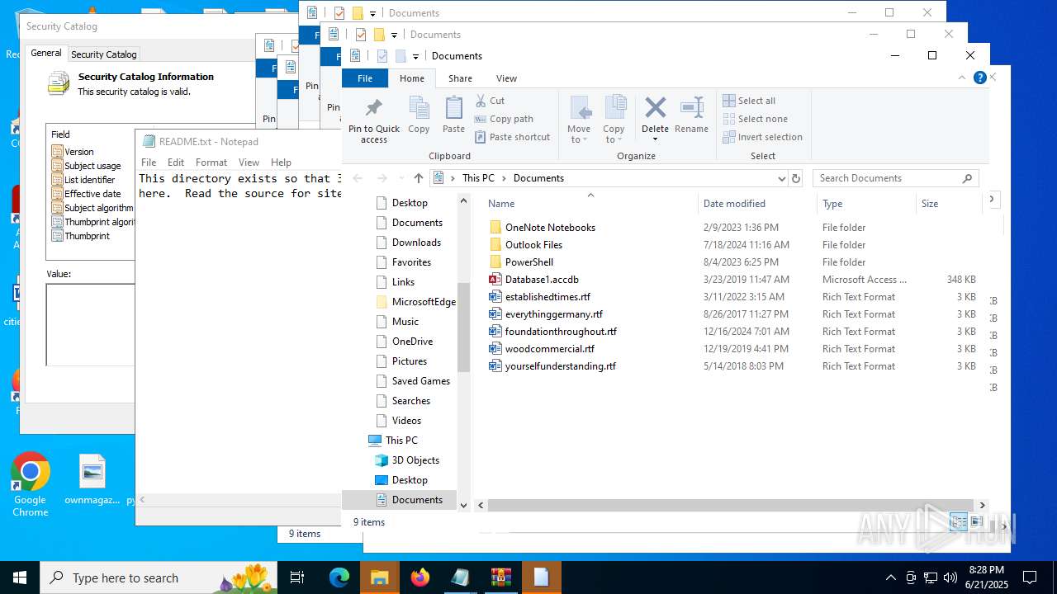Click the Copy to icon
Image resolution: width=1057 pixels, height=594 pixels.
(614, 108)
